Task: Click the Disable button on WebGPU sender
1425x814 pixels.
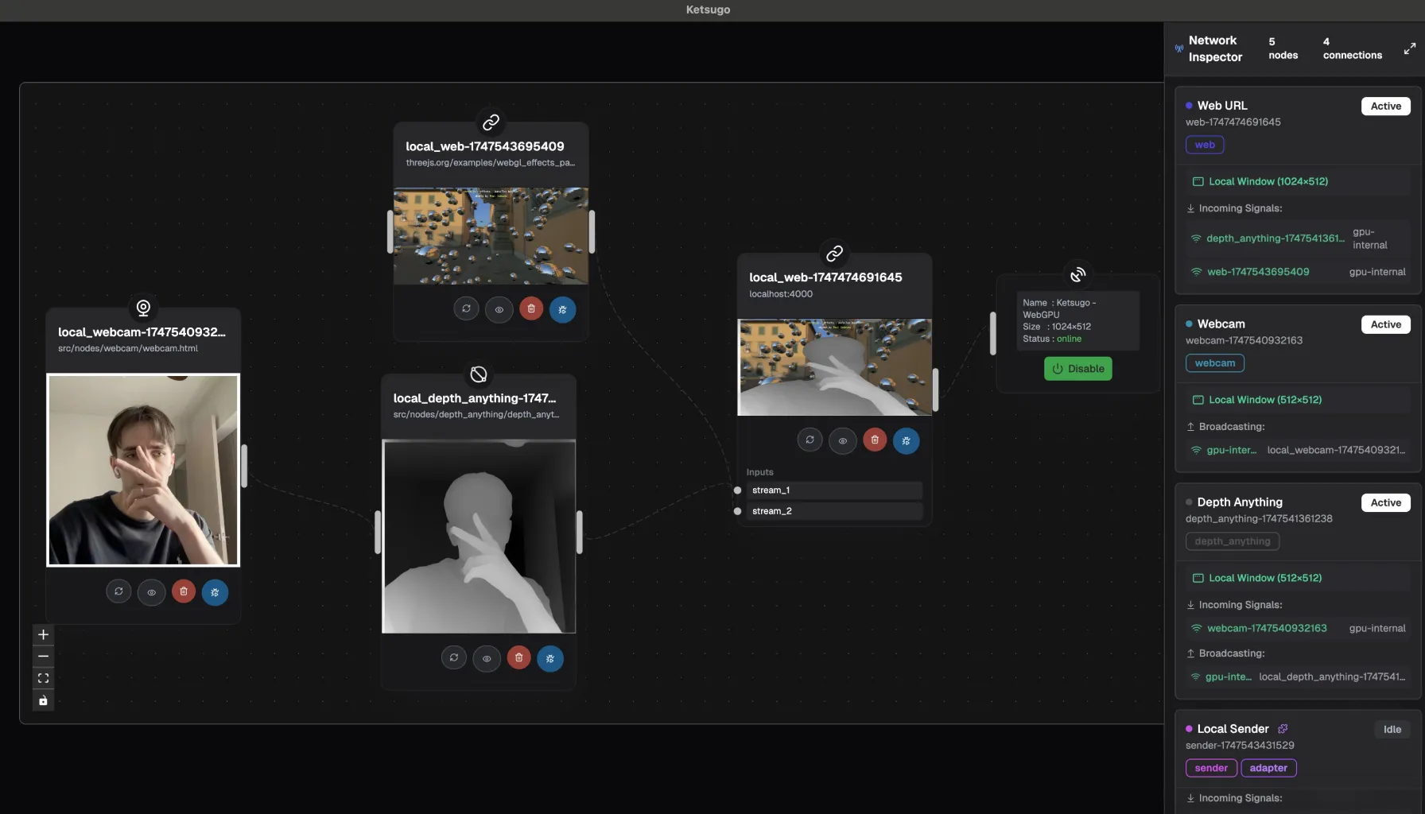Action: coord(1077,369)
